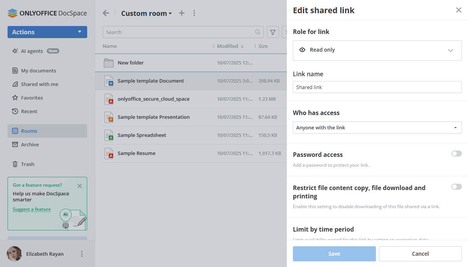Image resolution: width=468 pixels, height=267 pixels.
Task: Click the Link name input field
Action: coord(377,87)
